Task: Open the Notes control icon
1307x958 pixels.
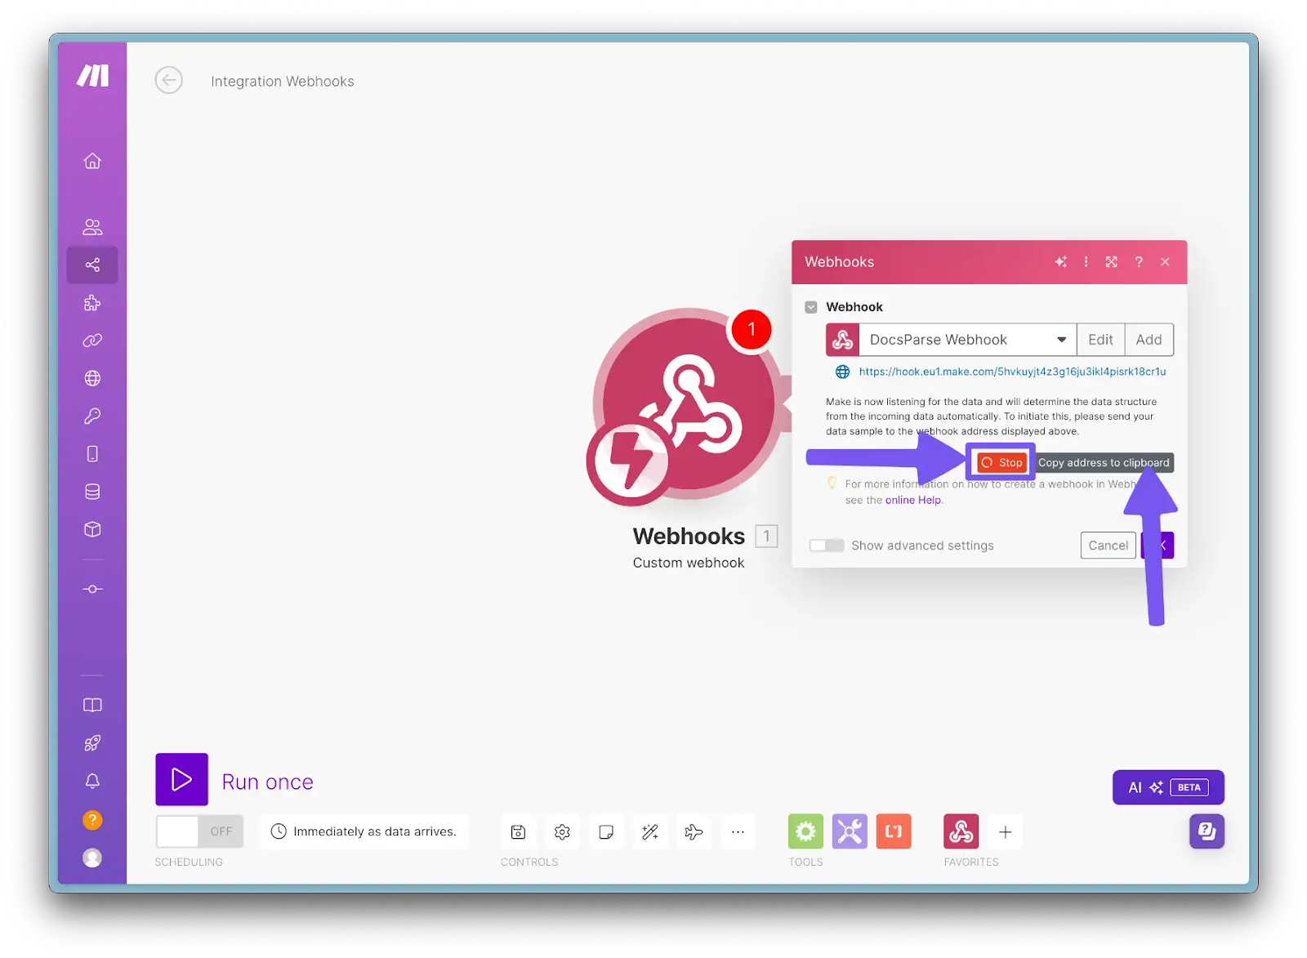Action: (606, 831)
